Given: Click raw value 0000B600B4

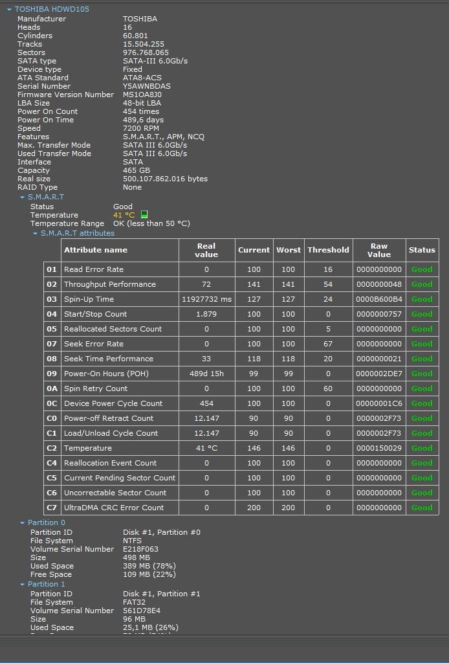Looking at the screenshot, I should tap(379, 299).
